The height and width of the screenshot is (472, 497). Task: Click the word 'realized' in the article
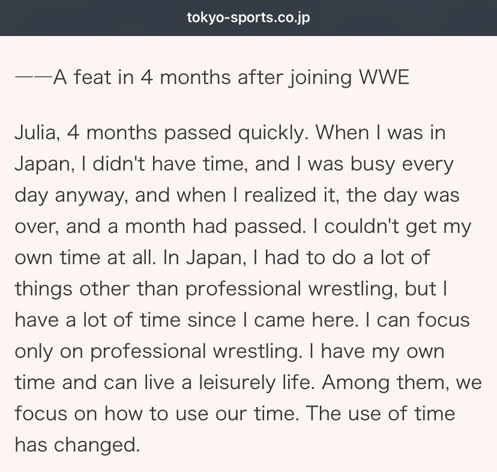click(x=280, y=195)
